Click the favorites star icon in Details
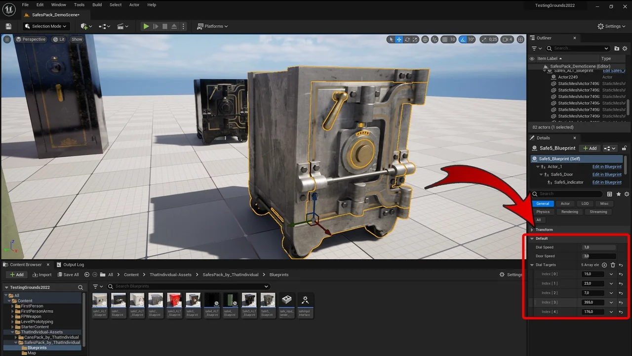This screenshot has width=632, height=356. (618, 194)
